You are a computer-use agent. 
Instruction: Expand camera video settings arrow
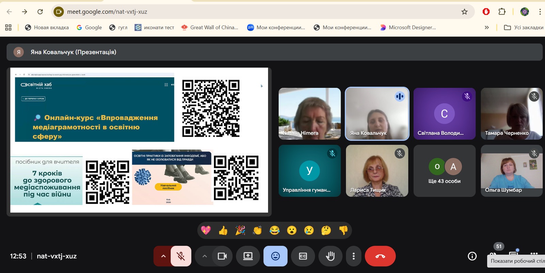pyautogui.click(x=204, y=256)
